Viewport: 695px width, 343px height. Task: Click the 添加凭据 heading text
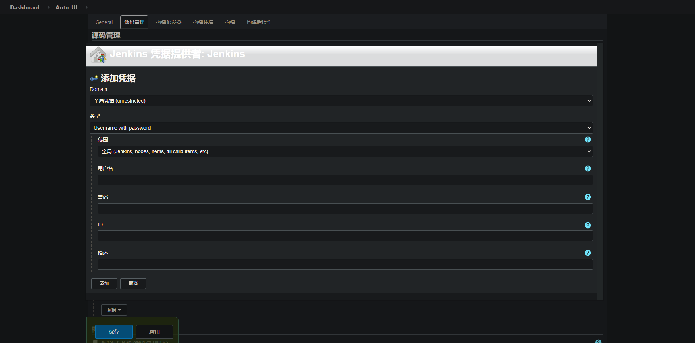pos(118,78)
